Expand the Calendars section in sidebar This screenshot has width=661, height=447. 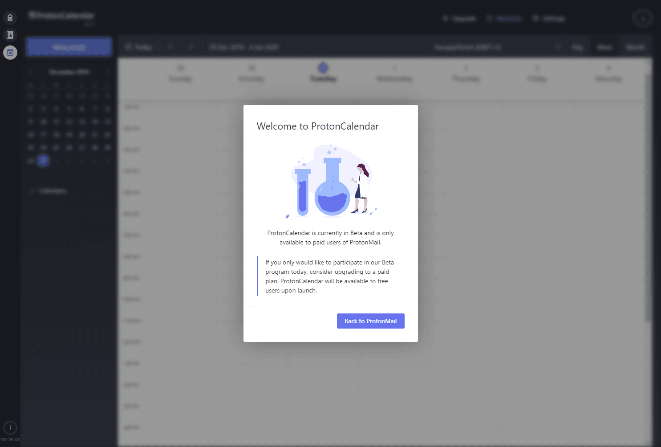(x=48, y=191)
